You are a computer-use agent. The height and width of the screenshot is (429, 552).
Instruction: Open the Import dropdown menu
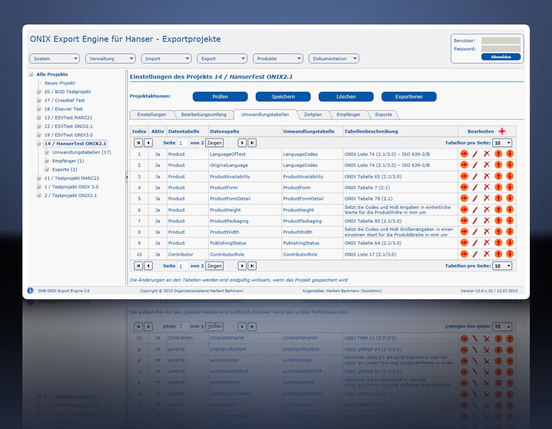[x=166, y=59]
